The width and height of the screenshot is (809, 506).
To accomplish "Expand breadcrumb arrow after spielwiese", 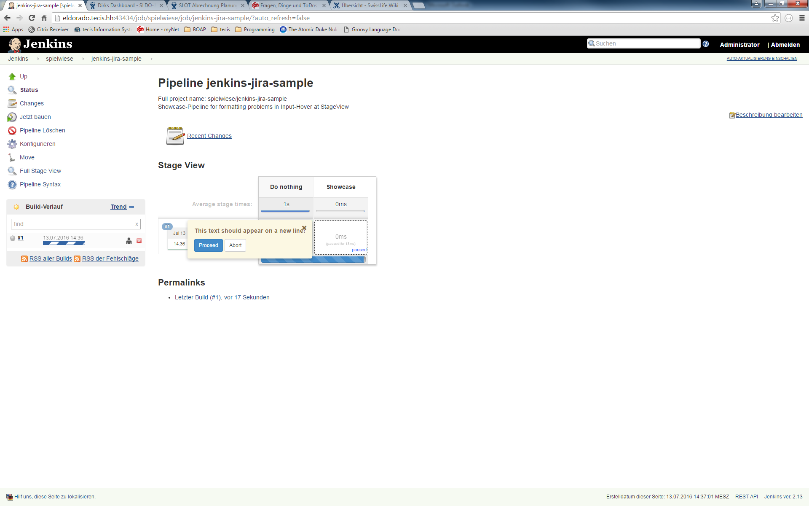I will click(83, 59).
